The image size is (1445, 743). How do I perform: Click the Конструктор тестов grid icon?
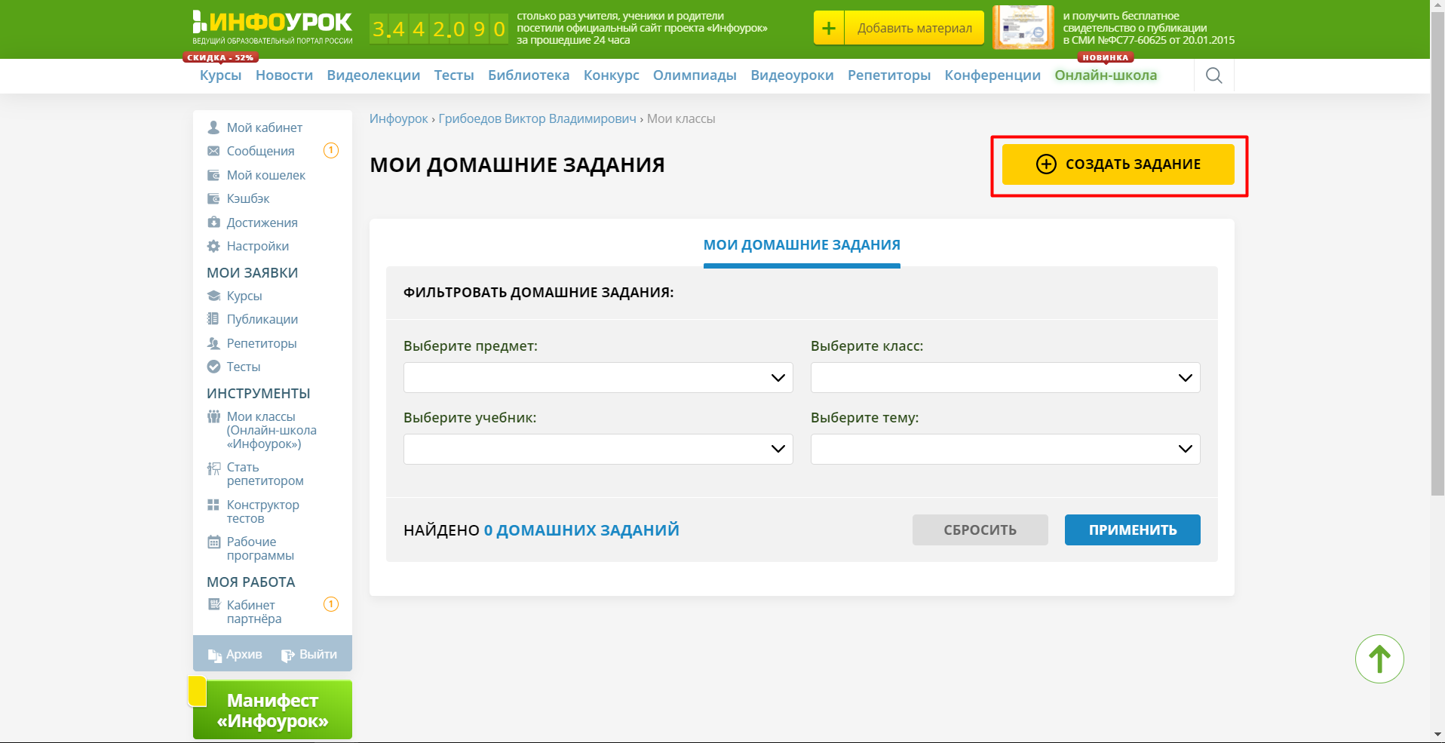pyautogui.click(x=213, y=505)
